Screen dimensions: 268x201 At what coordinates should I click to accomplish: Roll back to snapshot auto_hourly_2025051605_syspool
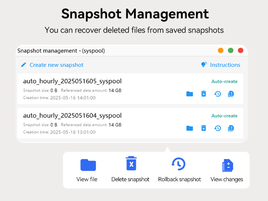[218, 94]
